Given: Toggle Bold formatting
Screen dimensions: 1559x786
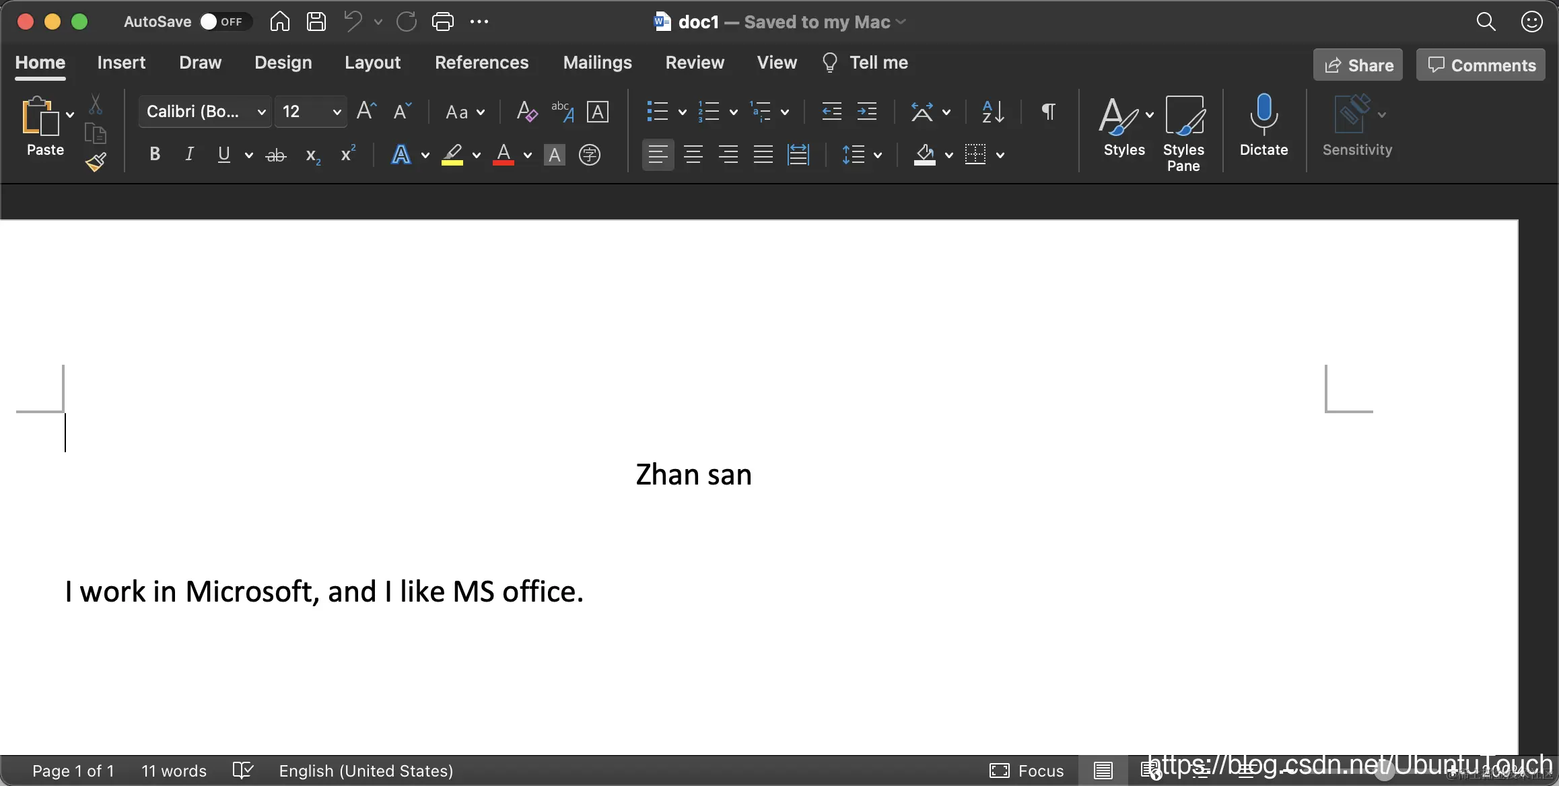Looking at the screenshot, I should [155, 154].
